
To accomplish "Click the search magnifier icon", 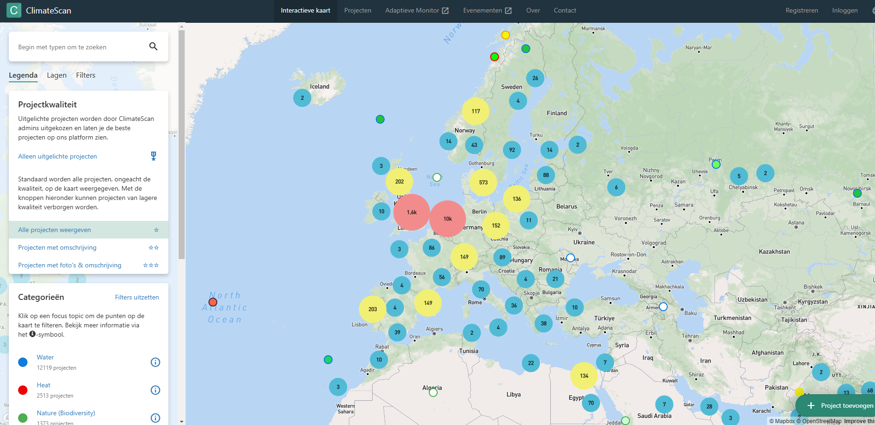I will tap(153, 46).
